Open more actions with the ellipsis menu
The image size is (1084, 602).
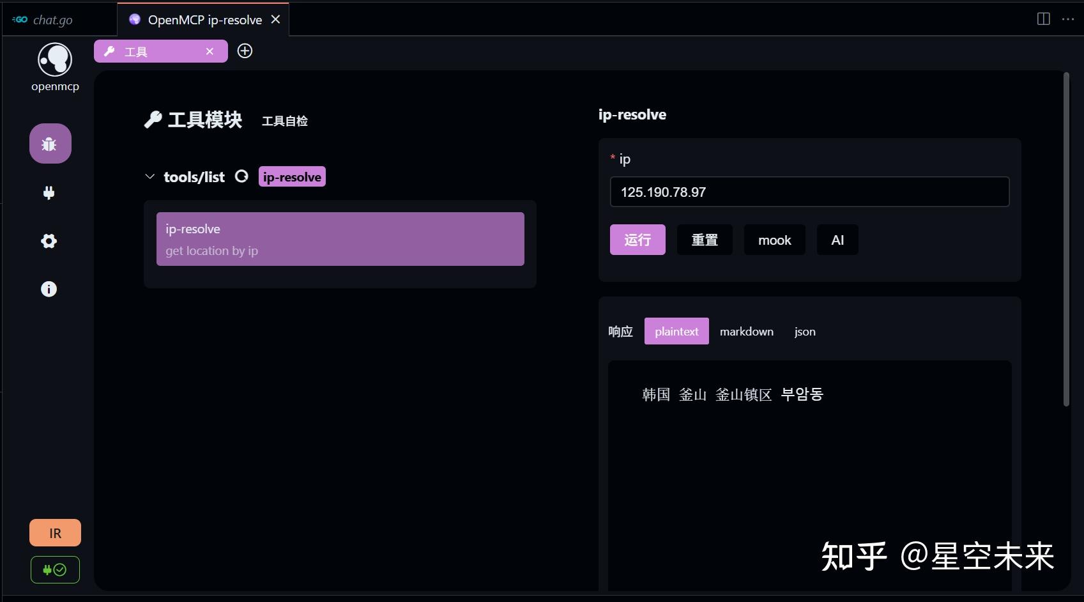pyautogui.click(x=1069, y=19)
